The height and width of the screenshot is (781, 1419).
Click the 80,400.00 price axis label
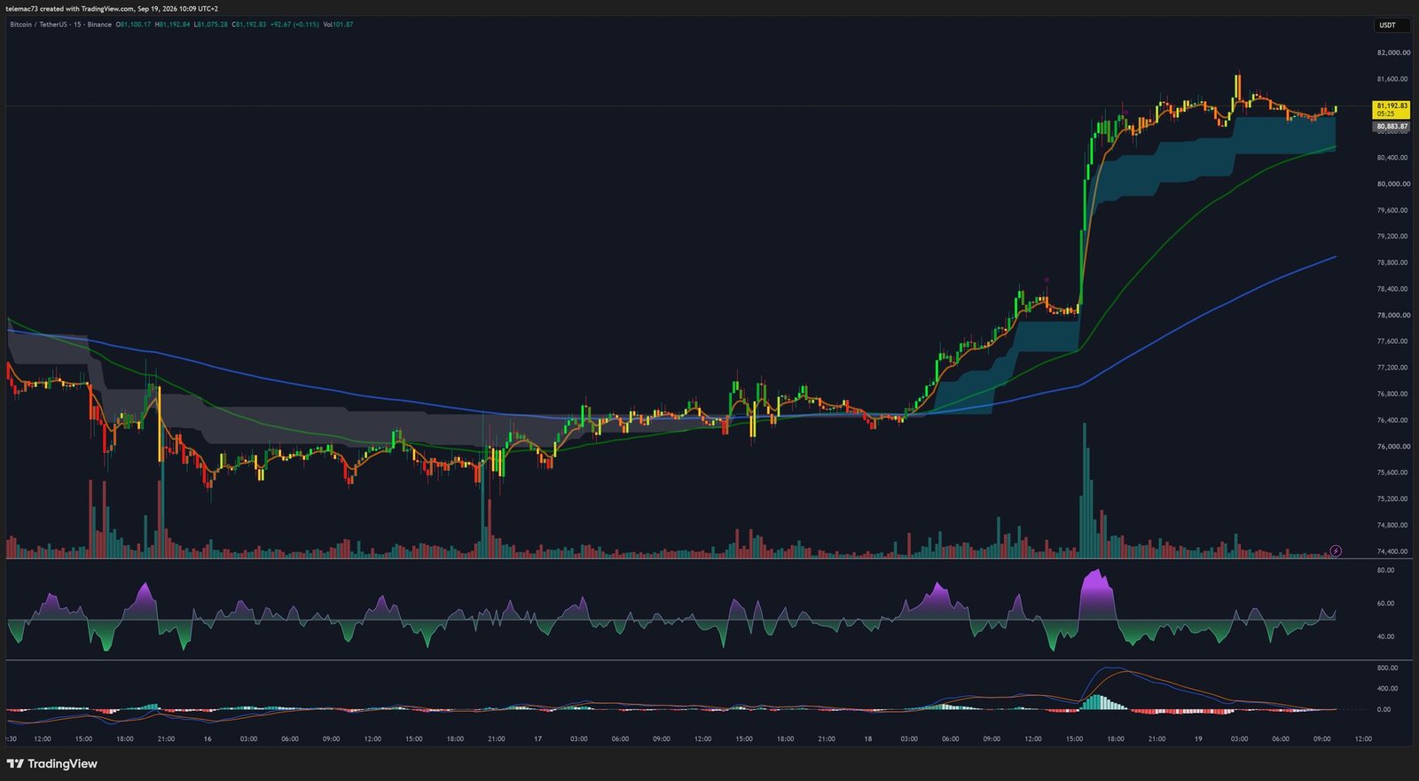pos(1393,158)
